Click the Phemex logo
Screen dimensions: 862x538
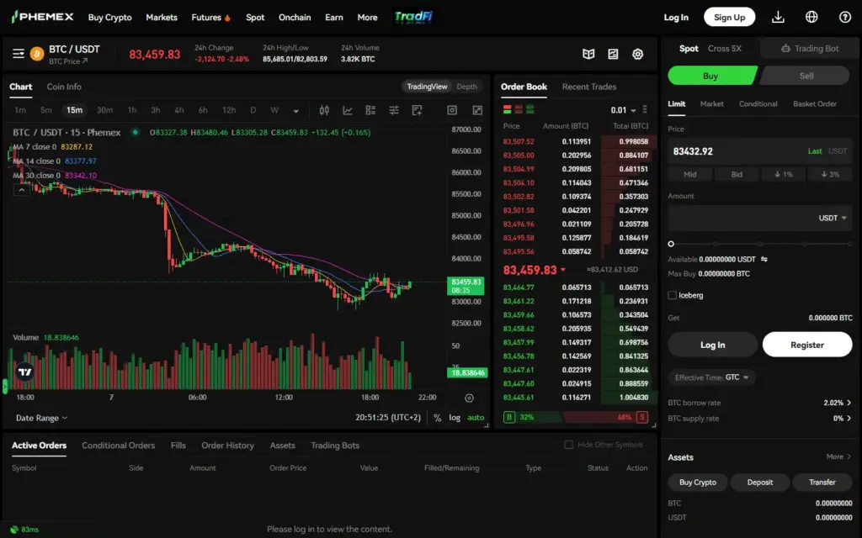[x=42, y=17]
